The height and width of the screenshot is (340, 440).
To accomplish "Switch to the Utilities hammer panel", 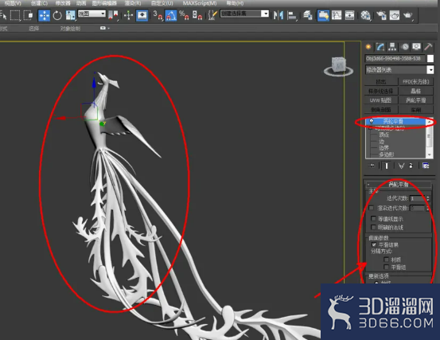I will coord(428,47).
